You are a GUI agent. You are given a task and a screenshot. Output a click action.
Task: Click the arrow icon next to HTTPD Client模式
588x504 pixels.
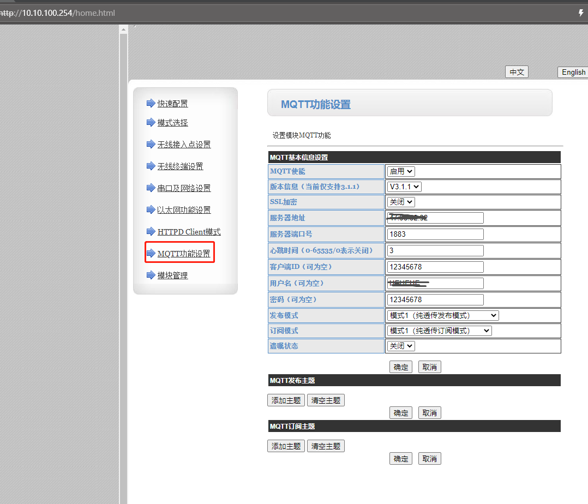click(x=151, y=232)
